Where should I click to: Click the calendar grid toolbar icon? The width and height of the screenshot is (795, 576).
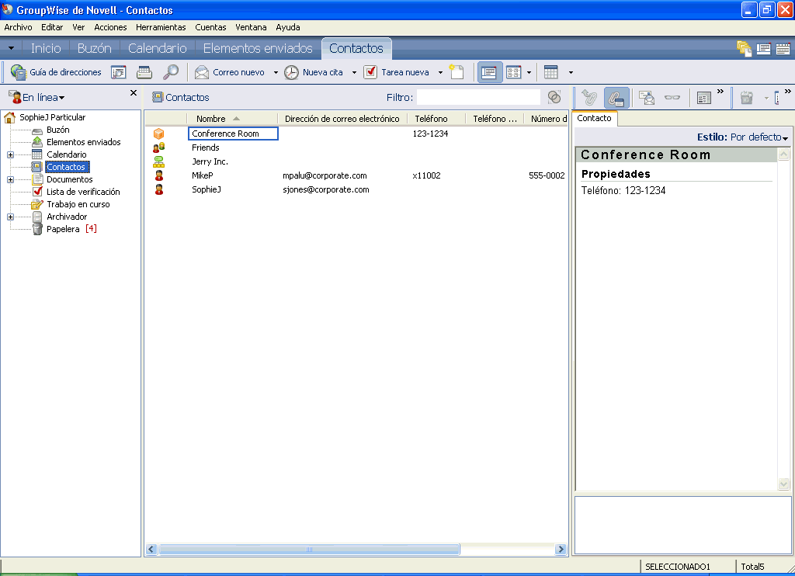551,72
